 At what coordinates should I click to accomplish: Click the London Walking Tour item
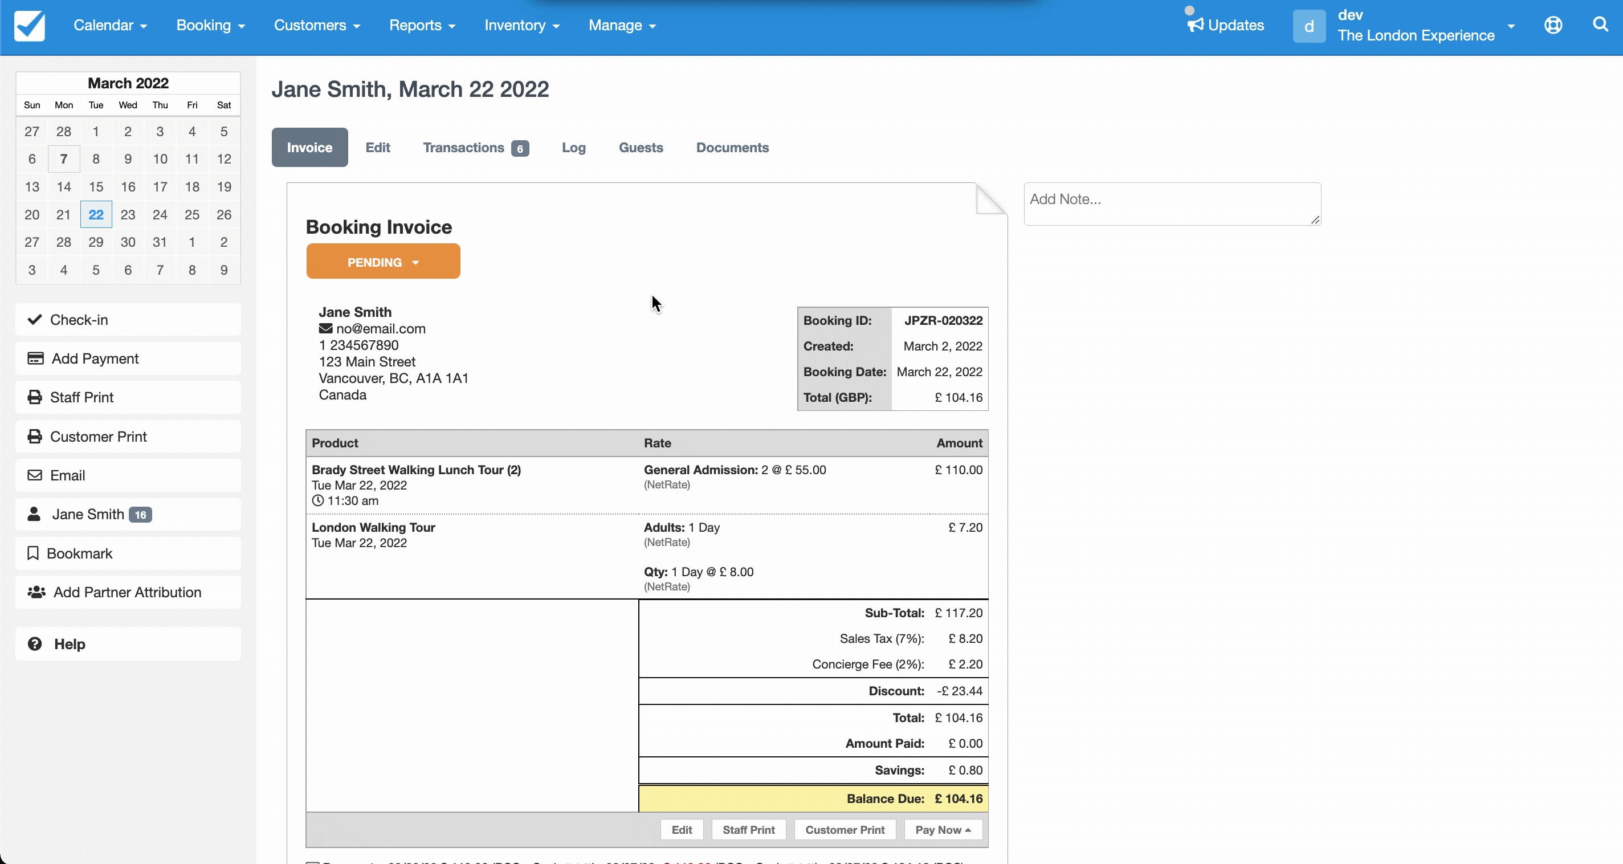pyautogui.click(x=373, y=527)
